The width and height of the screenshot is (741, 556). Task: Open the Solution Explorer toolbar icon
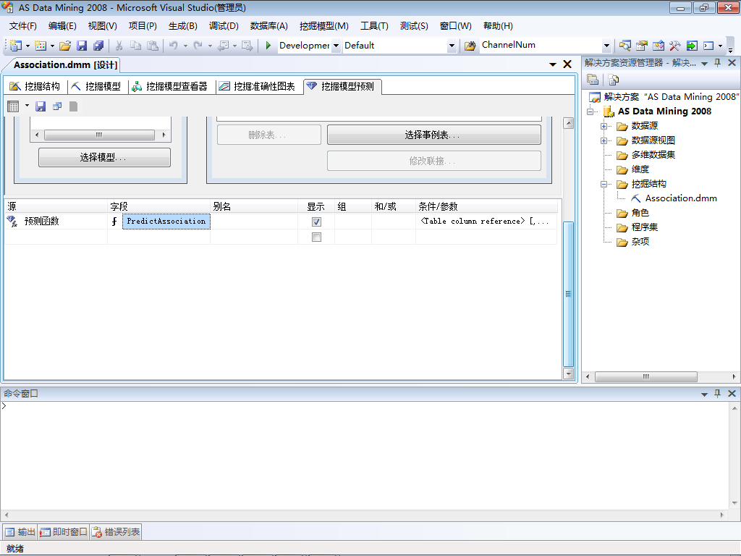click(x=624, y=46)
